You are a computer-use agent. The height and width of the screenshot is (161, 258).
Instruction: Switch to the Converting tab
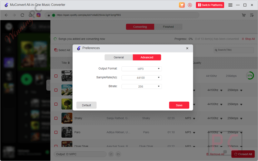click(140, 27)
